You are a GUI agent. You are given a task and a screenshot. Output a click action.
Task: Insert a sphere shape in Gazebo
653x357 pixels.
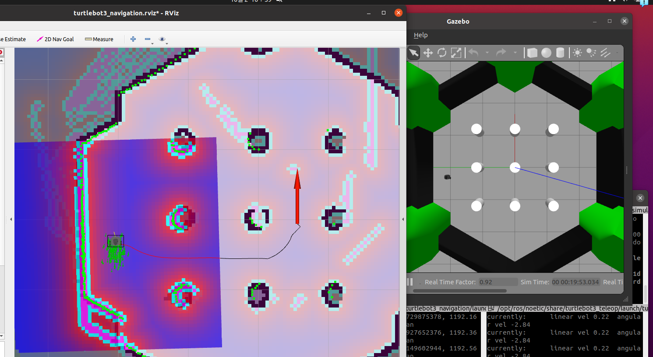point(546,53)
